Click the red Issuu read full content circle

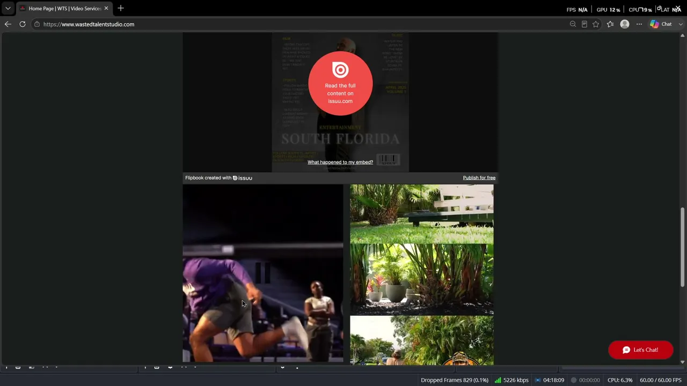(340, 84)
